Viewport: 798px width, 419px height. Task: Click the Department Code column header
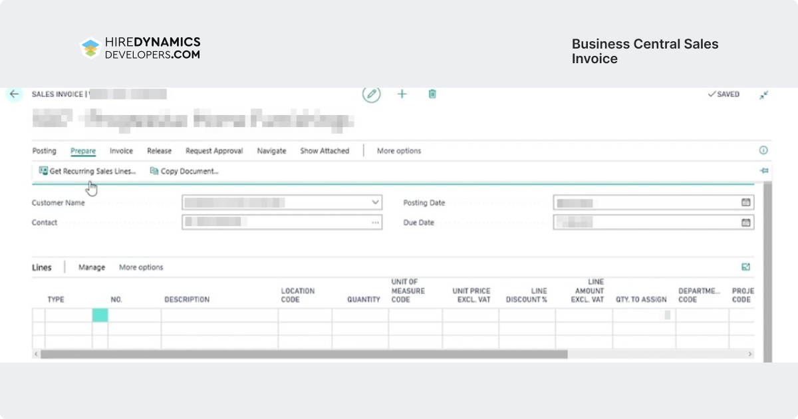coord(699,295)
